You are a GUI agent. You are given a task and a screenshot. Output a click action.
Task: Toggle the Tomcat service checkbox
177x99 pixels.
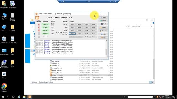click(x=39, y=37)
